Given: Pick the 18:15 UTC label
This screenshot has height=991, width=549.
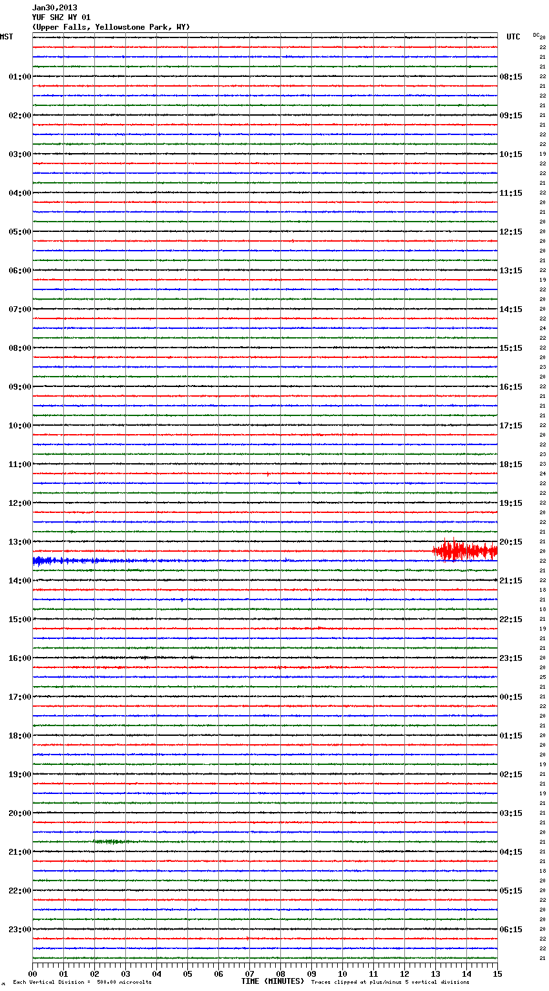Looking at the screenshot, I should (511, 464).
